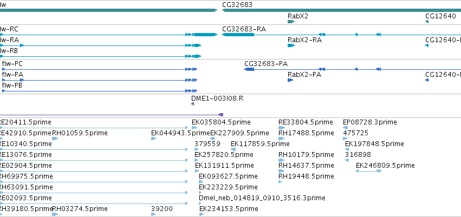
Task: Click the RH19448.5prime EST arrow
Action: 280,182
